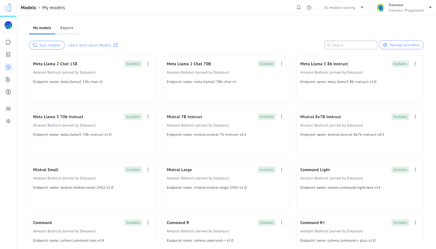The height and width of the screenshot is (249, 436).
Task: Select the Meta Llama 2 Chat 13B title
Action: click(x=55, y=64)
